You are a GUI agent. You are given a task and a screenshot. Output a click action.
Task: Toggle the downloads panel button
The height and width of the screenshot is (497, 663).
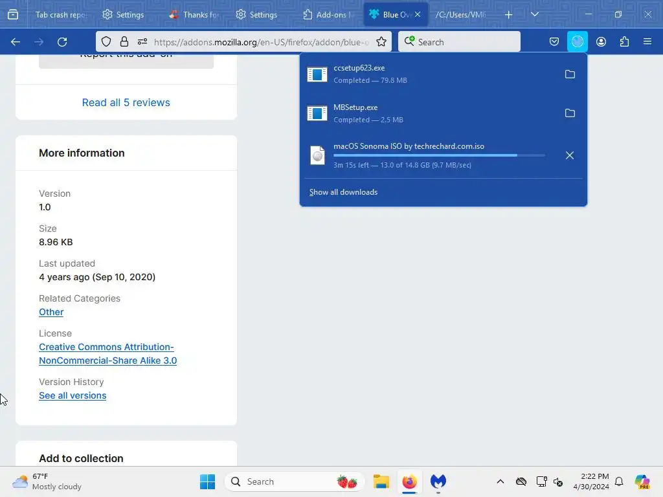tap(577, 41)
